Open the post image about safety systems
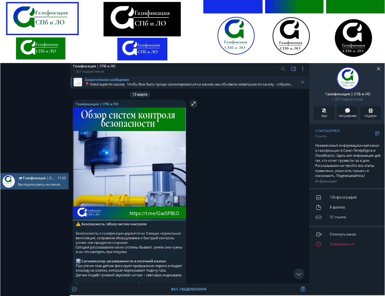 tap(129, 163)
